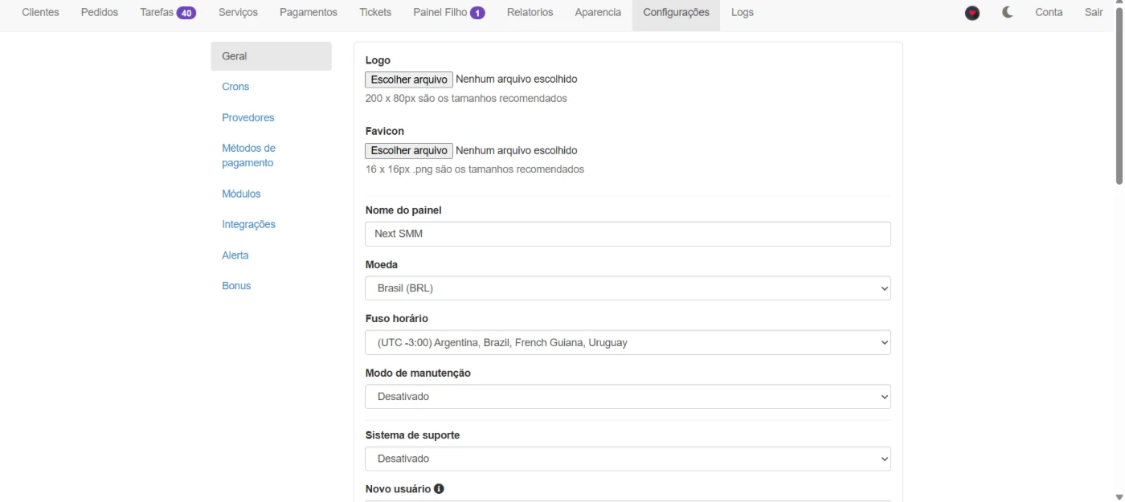Open the Provedores settings section
Viewport: 1125px width, 502px height.
[247, 117]
